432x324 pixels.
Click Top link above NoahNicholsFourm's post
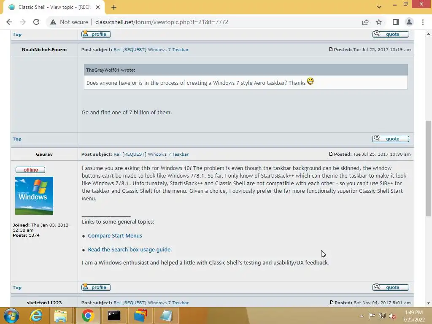(x=17, y=35)
